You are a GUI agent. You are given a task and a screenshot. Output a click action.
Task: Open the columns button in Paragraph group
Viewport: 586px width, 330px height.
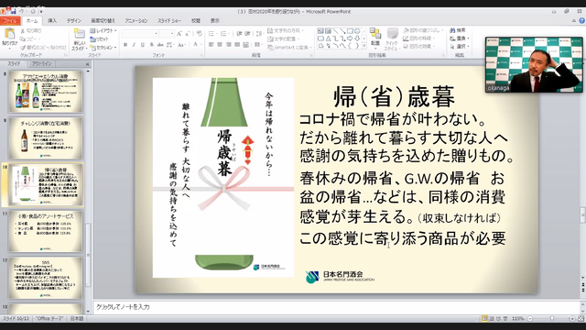(x=258, y=45)
